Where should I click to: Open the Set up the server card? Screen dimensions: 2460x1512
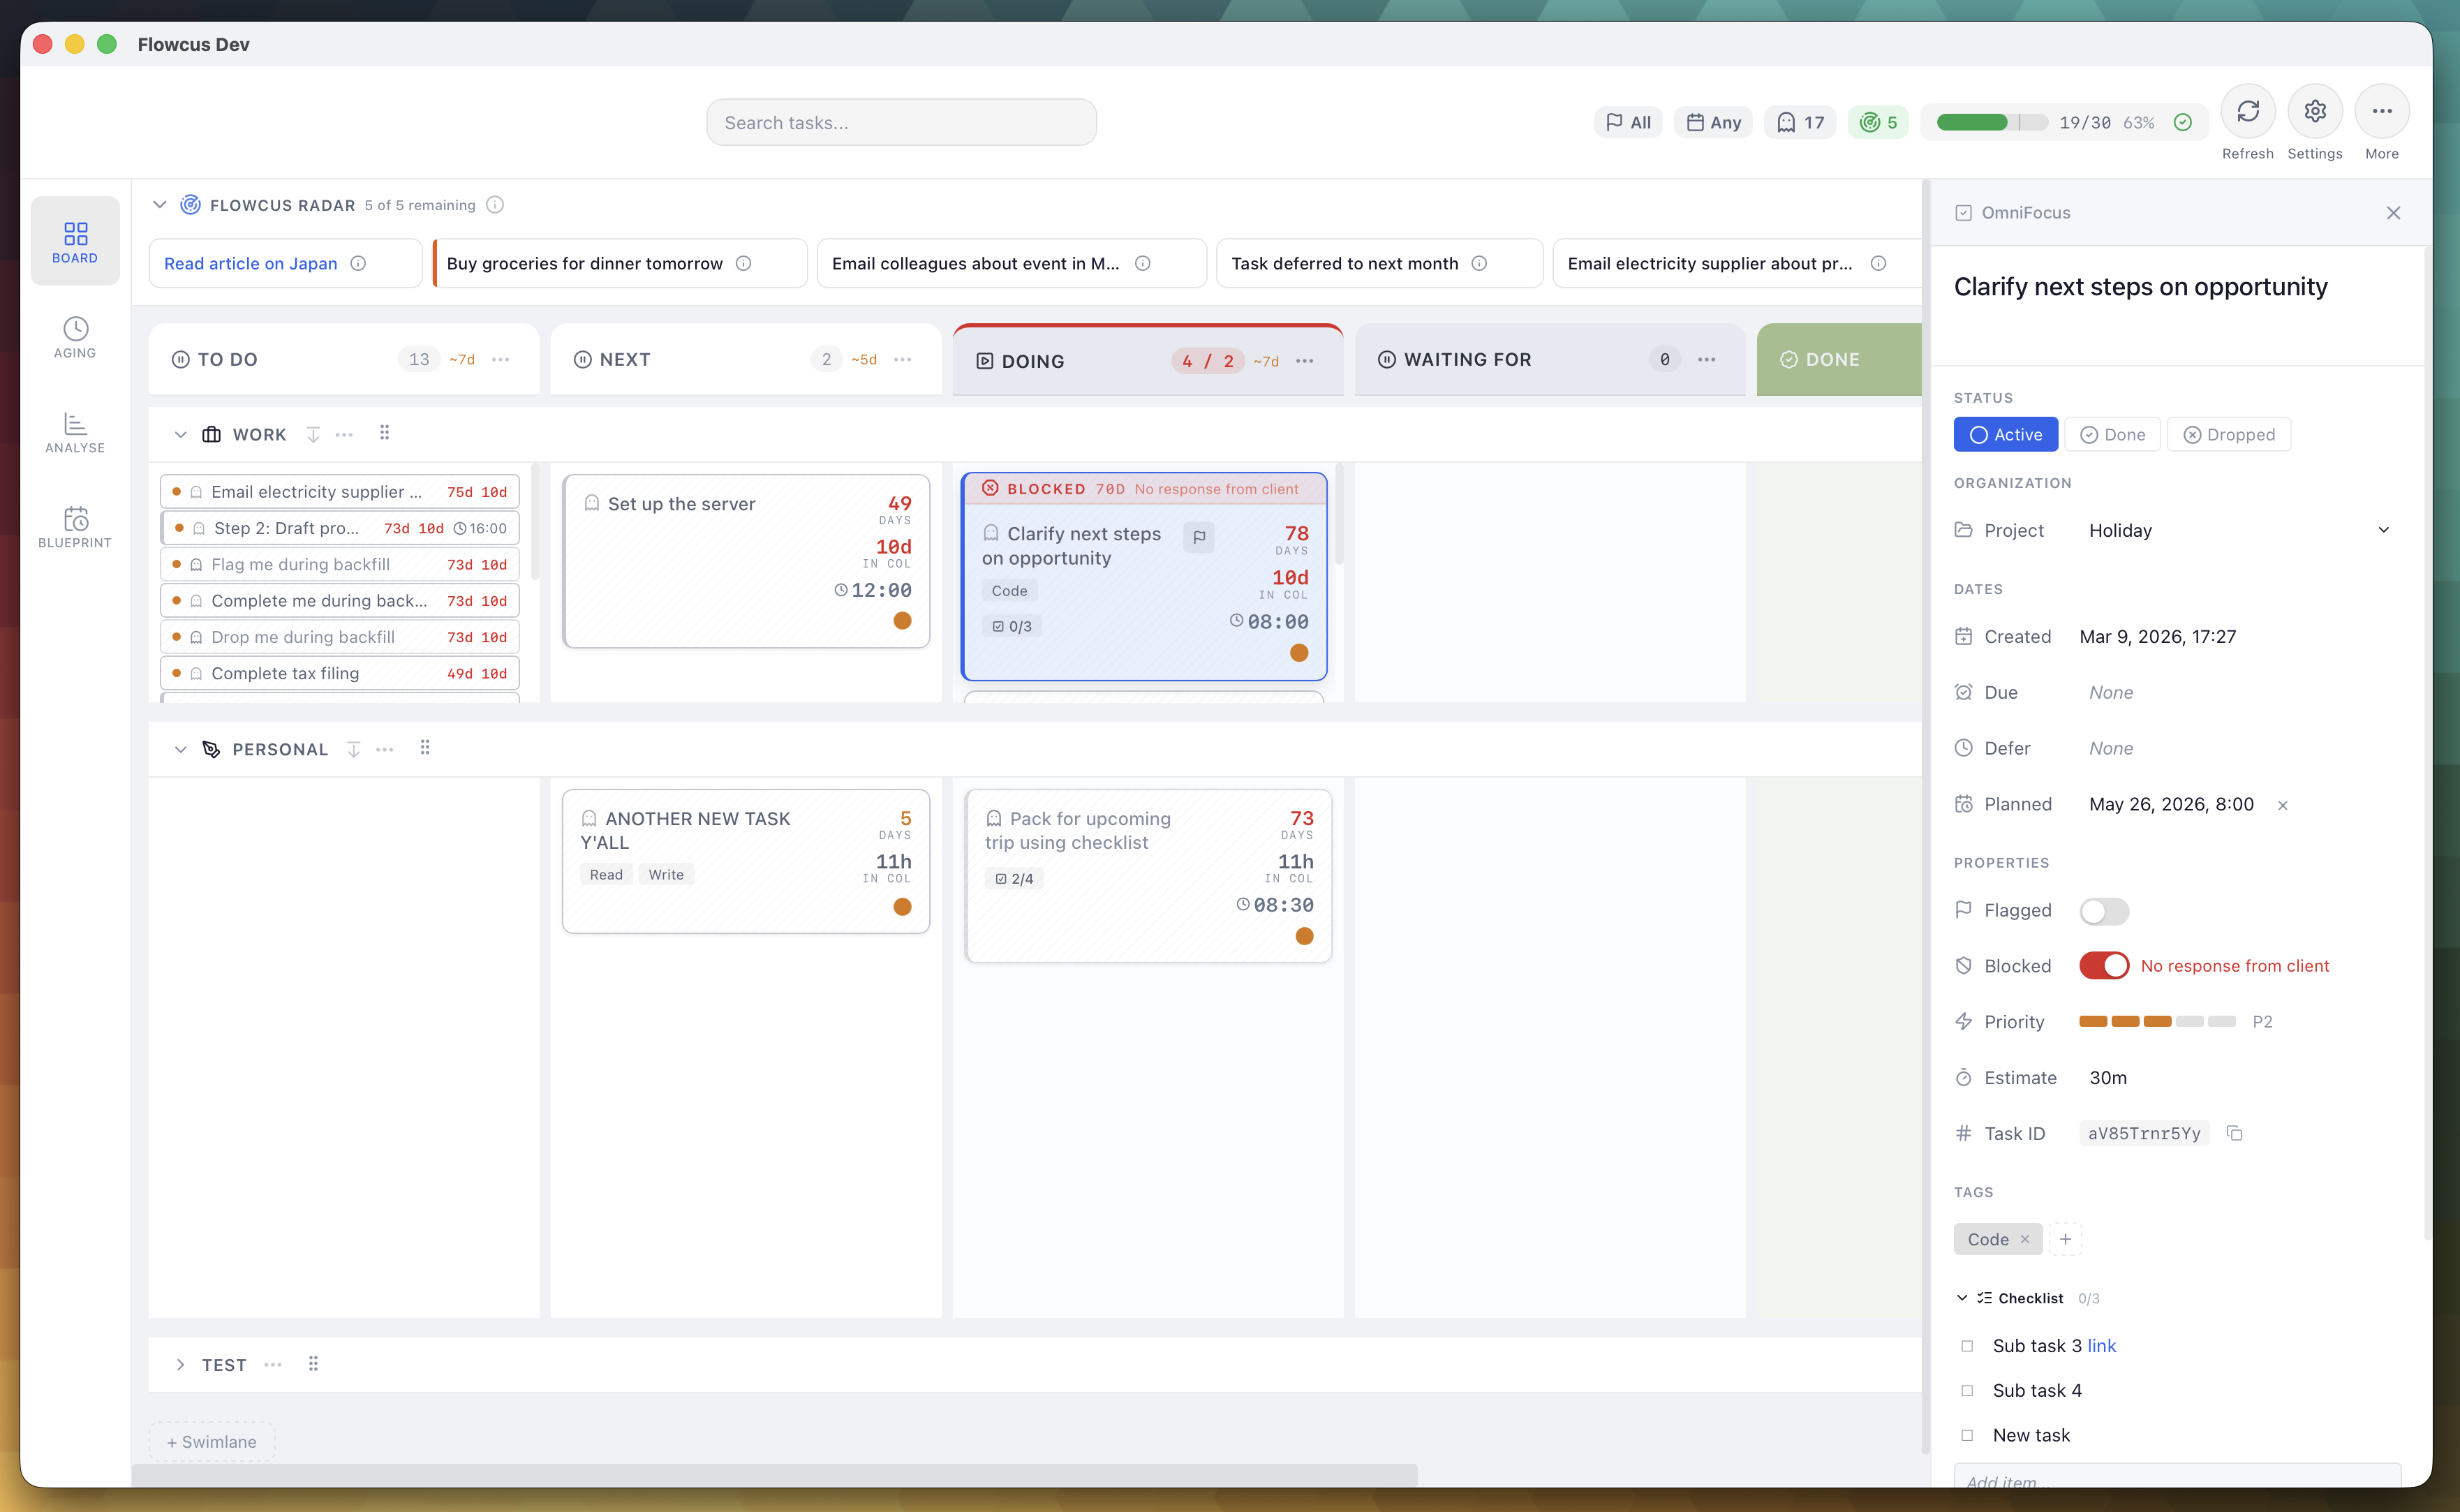[746, 560]
